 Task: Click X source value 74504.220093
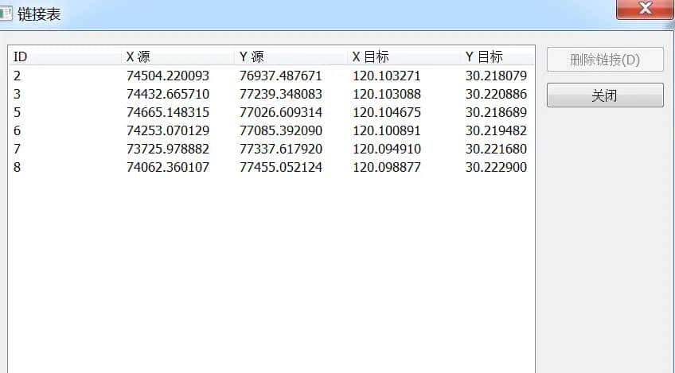pos(168,76)
